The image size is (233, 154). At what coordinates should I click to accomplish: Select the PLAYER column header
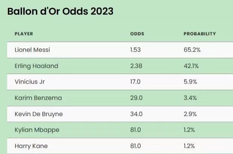(24, 34)
